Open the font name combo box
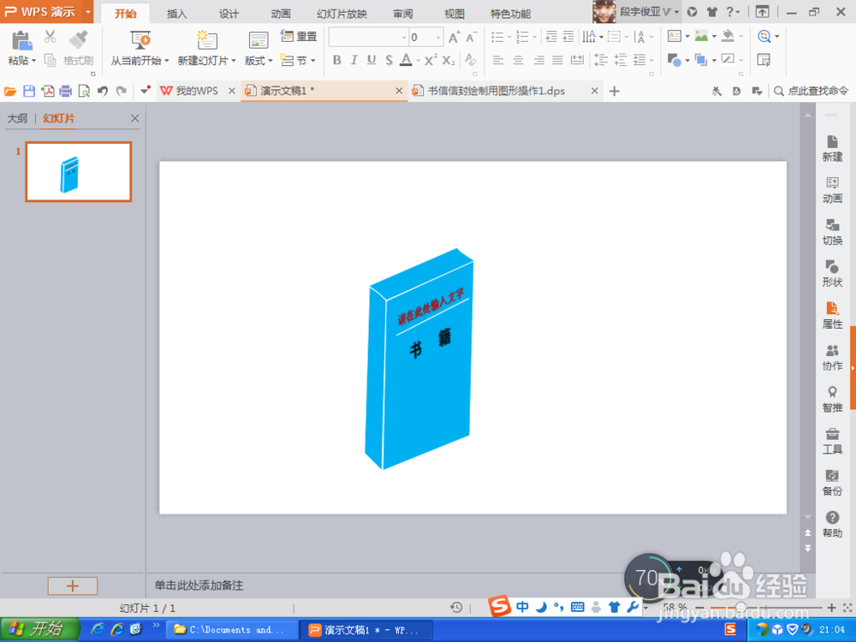This screenshot has width=856, height=642. (x=368, y=37)
